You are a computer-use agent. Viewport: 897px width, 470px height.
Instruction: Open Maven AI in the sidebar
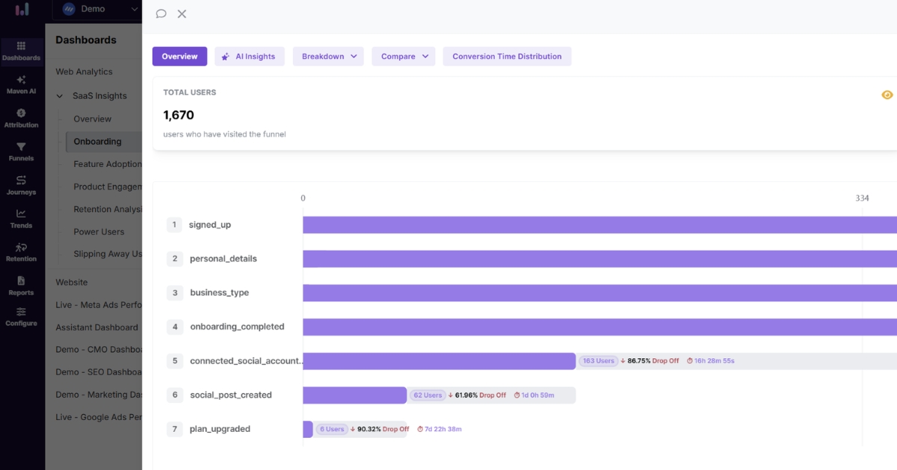pyautogui.click(x=21, y=84)
